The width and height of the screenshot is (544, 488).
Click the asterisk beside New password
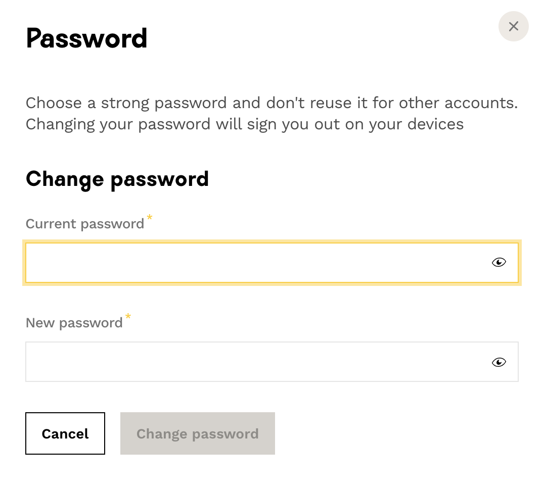click(x=128, y=316)
